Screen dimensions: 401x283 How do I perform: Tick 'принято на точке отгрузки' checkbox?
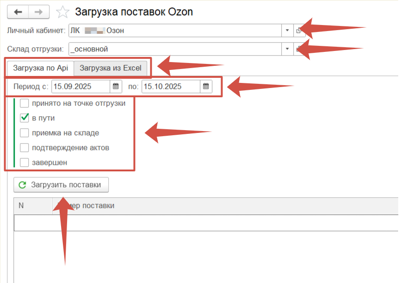pyautogui.click(x=25, y=103)
